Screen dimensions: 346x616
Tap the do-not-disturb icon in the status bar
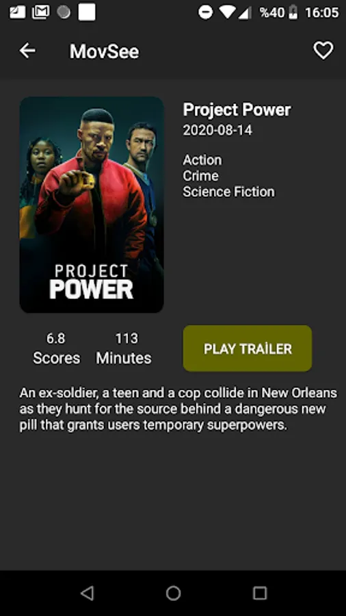(x=206, y=12)
